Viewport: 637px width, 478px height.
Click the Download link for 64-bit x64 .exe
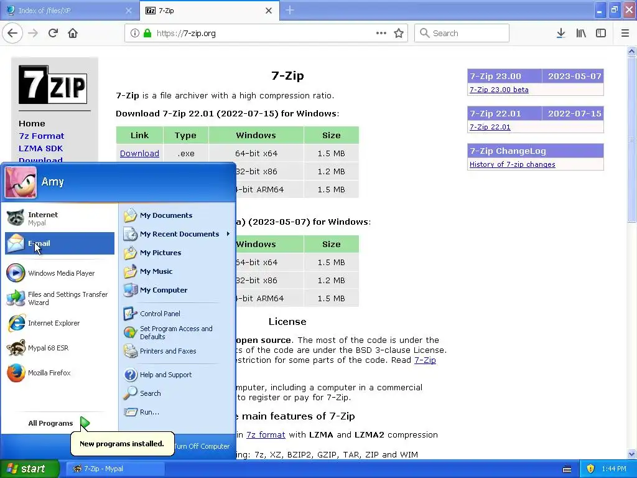[x=139, y=153]
